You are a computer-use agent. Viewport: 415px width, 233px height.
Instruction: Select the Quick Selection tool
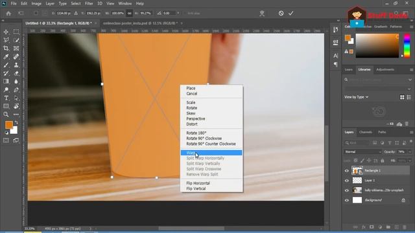coord(16,40)
